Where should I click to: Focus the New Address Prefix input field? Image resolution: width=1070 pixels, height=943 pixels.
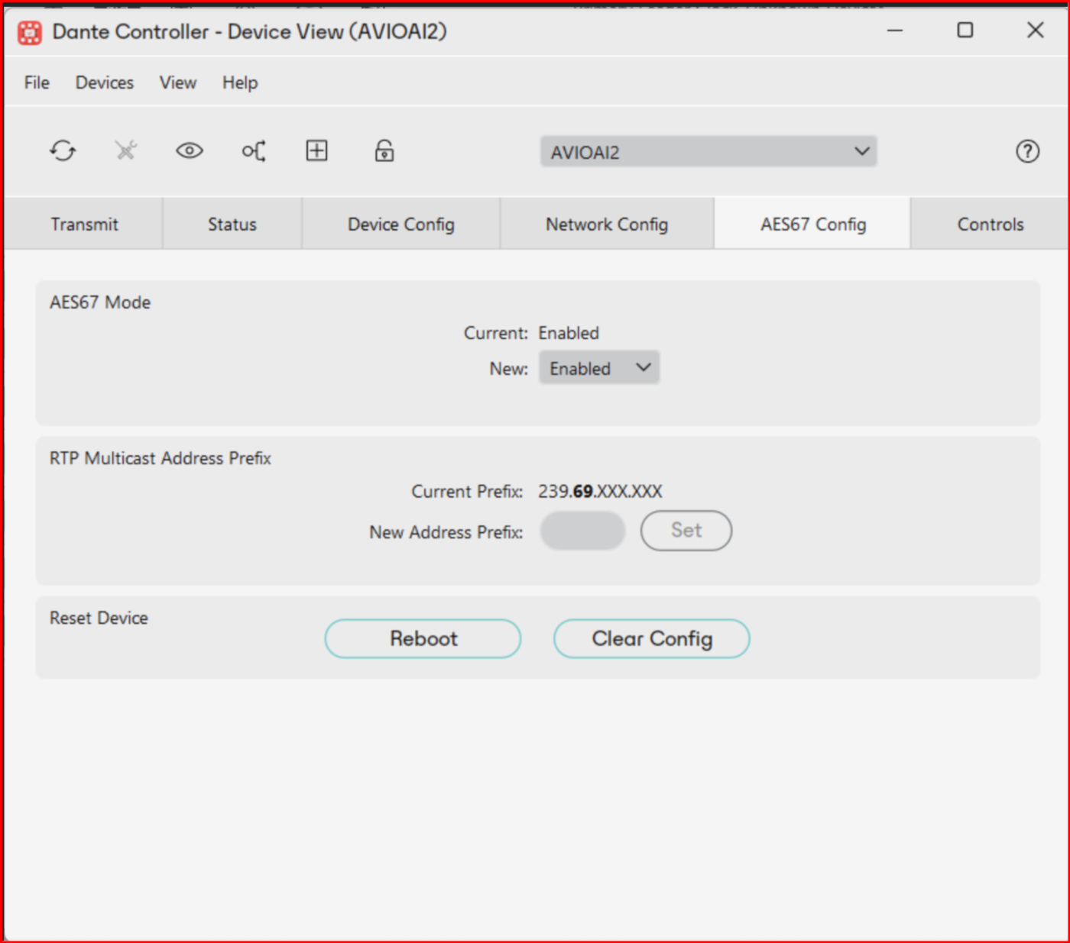pos(582,531)
